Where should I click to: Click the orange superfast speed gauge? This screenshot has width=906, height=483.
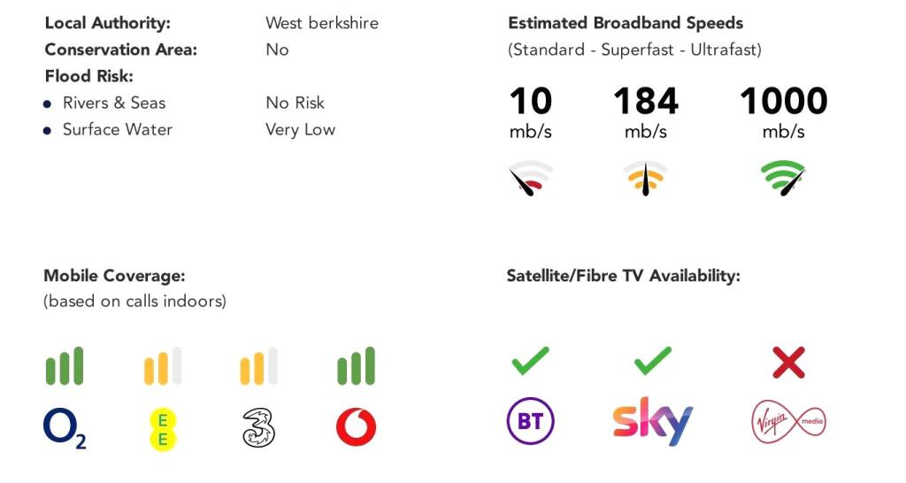pos(646,178)
